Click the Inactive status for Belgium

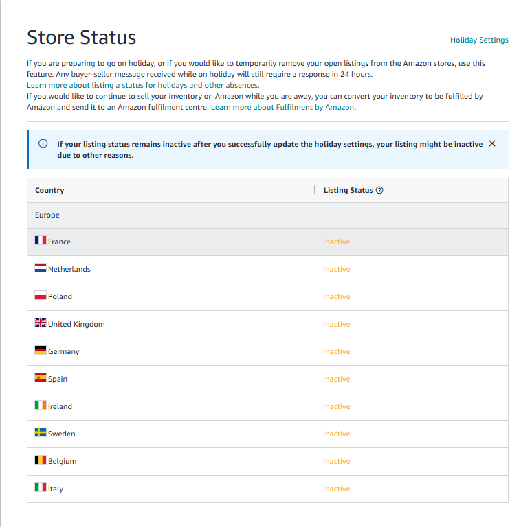click(337, 461)
